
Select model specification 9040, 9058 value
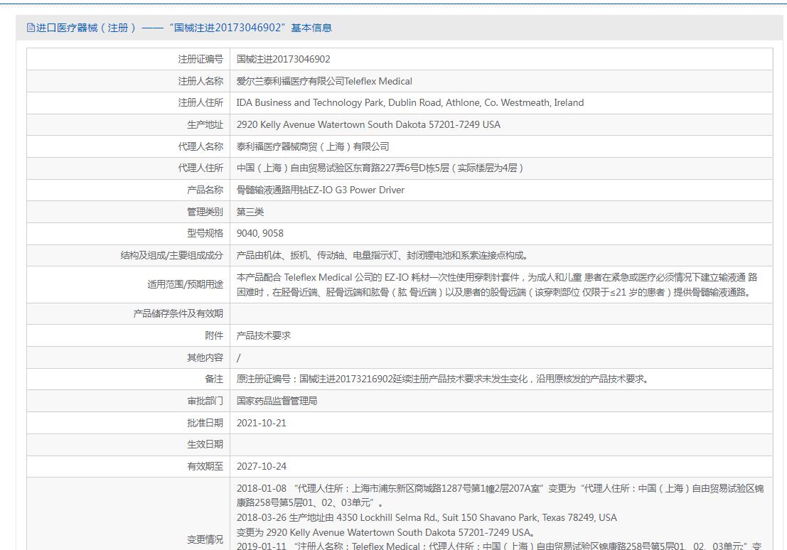coord(260,233)
